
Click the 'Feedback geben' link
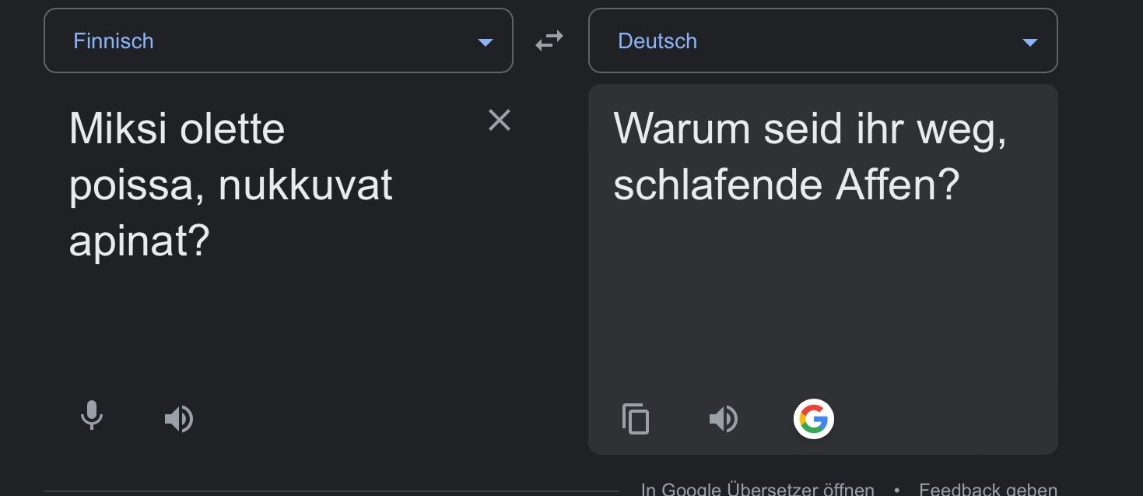988,489
